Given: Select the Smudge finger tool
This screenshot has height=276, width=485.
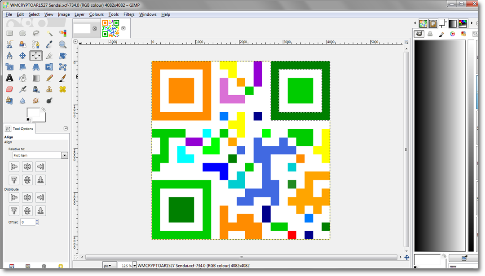Looking at the screenshot, I should (36, 101).
